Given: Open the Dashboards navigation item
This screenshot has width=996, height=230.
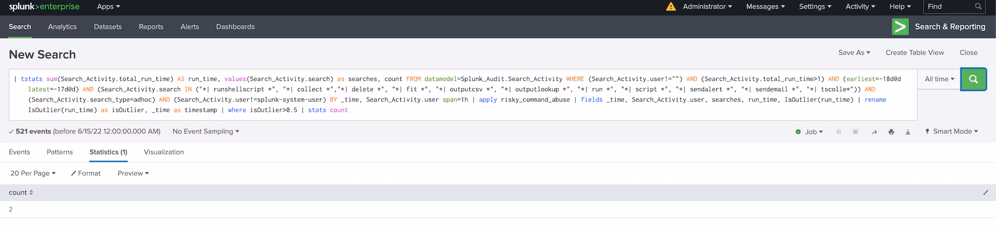Looking at the screenshot, I should [x=235, y=27].
